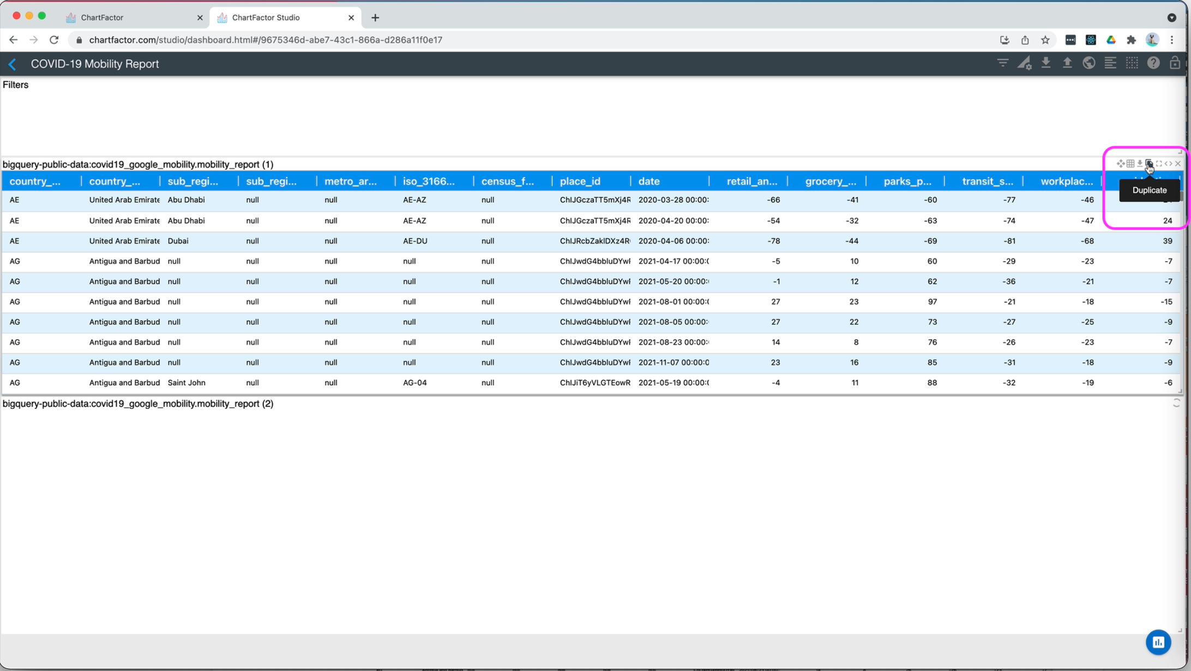Viewport: 1191px width, 671px height.
Task: Switch to the ChartFactor browser tab
Action: point(102,17)
